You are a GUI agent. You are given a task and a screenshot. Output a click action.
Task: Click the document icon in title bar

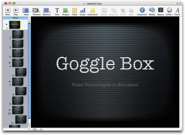85,3
